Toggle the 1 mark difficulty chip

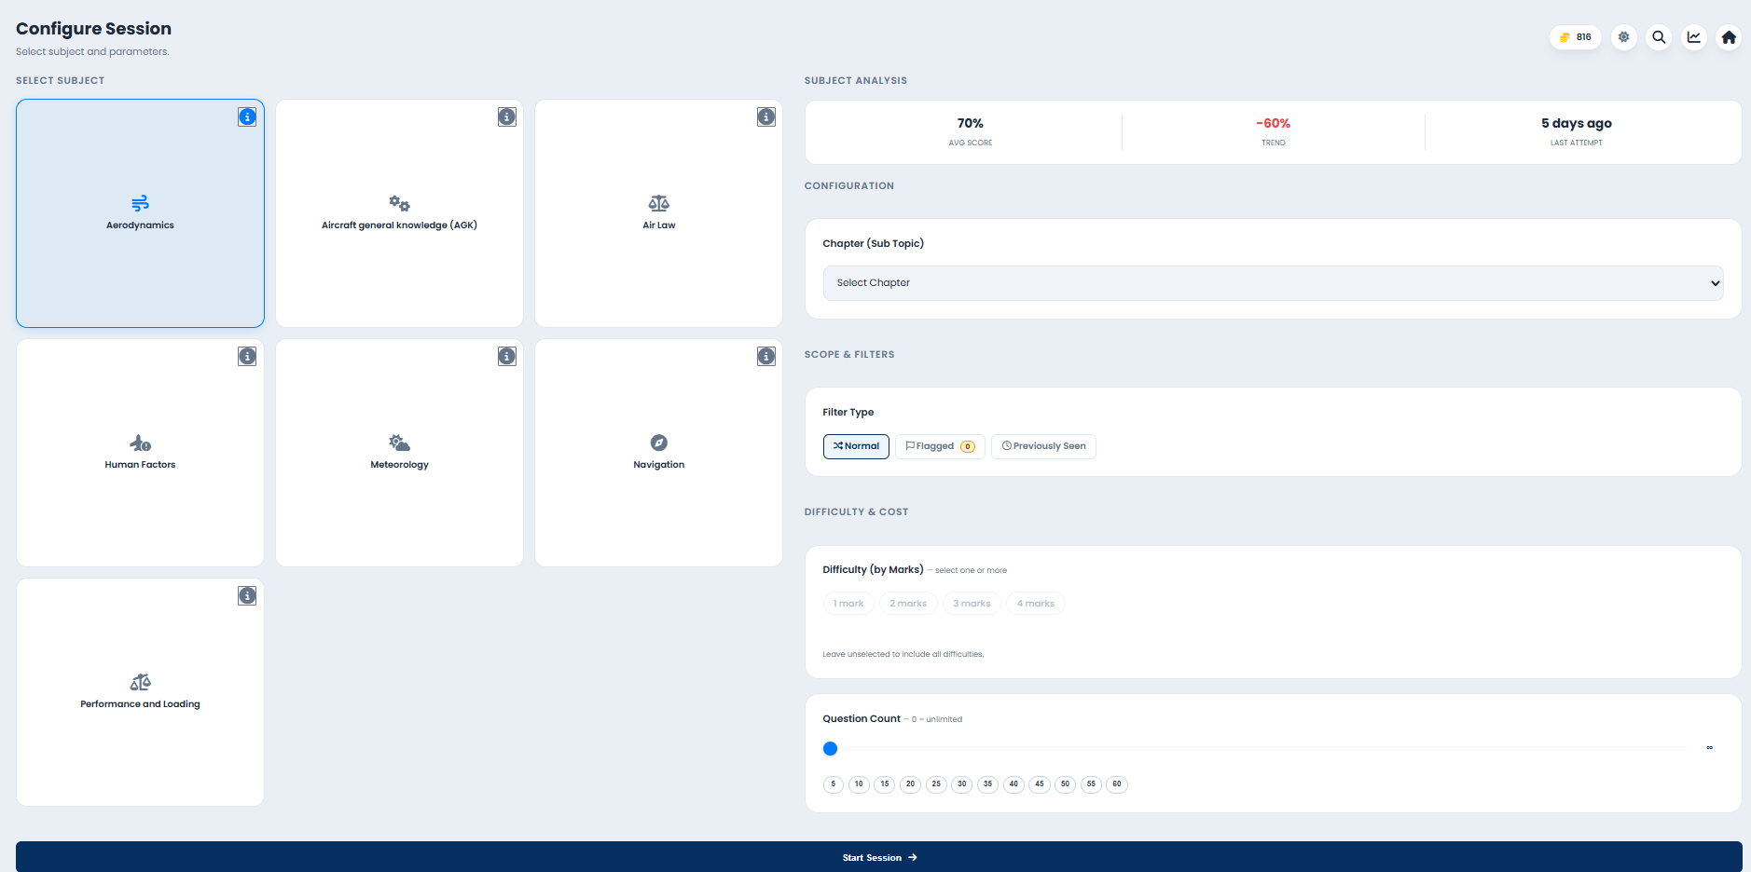click(x=848, y=604)
